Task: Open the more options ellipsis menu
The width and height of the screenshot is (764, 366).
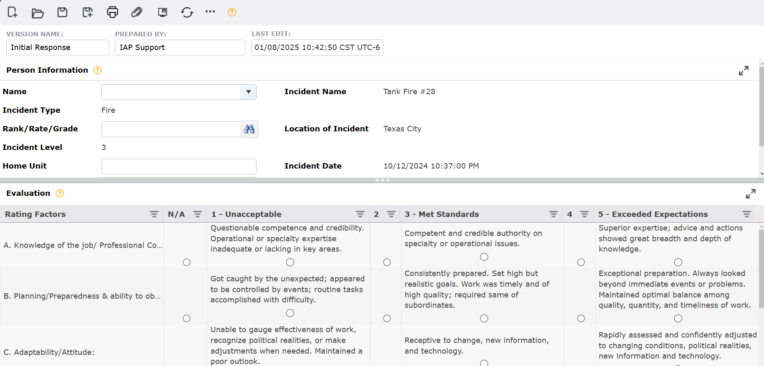Action: (x=210, y=12)
